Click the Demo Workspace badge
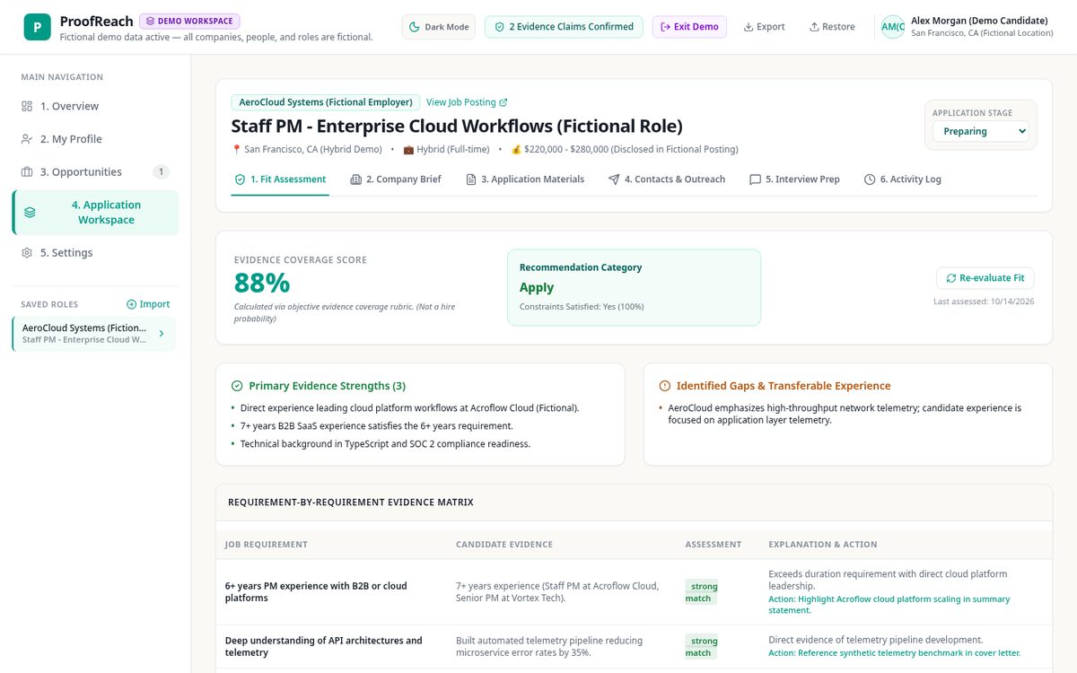Image resolution: width=1077 pixels, height=673 pixels. [x=189, y=21]
